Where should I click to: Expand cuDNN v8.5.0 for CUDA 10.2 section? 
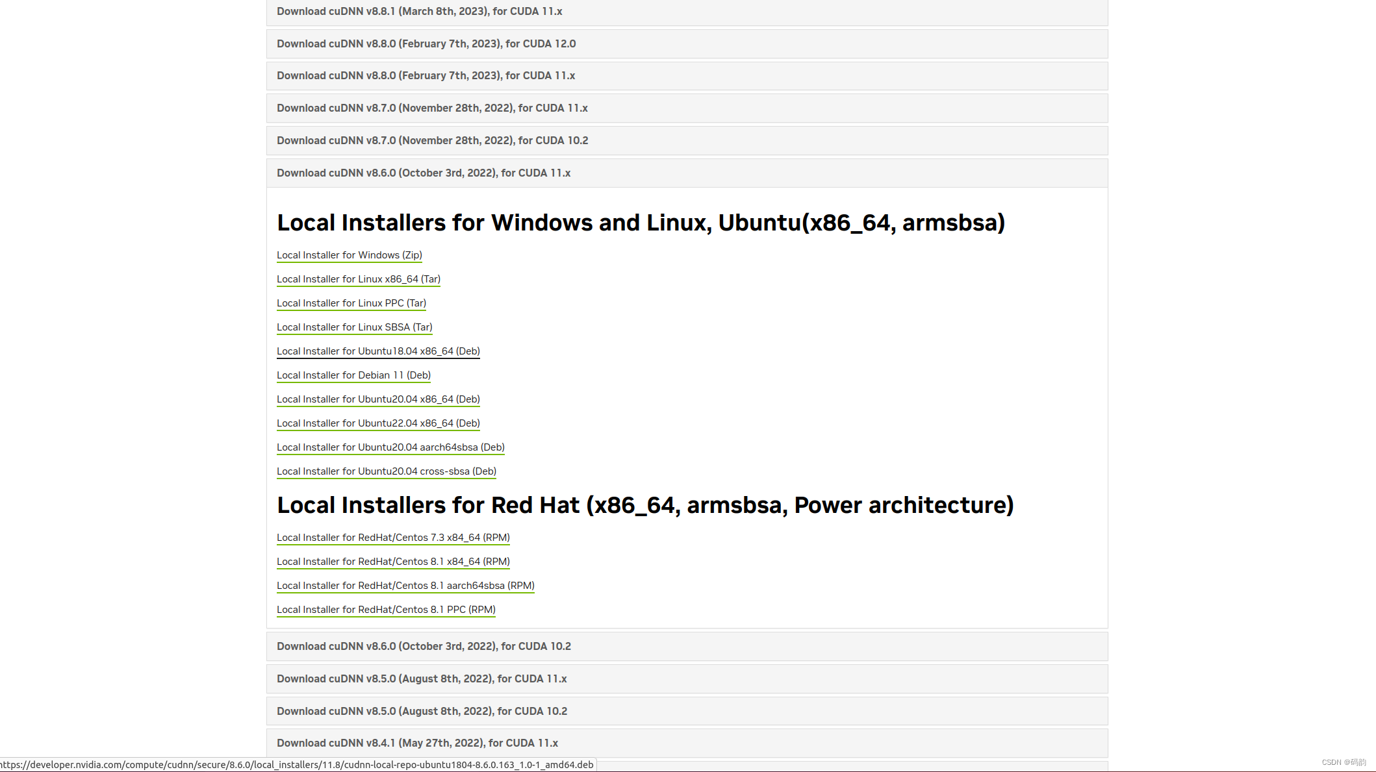click(687, 711)
